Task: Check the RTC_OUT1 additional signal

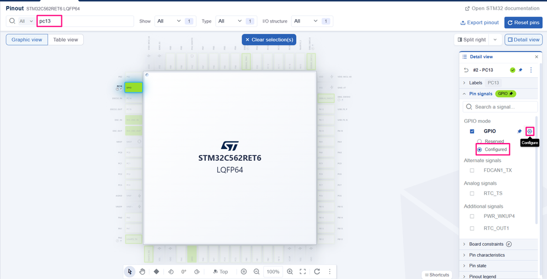Action: [472, 229]
